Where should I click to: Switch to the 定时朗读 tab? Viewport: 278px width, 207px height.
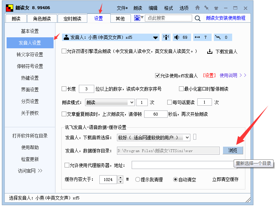[72, 18]
